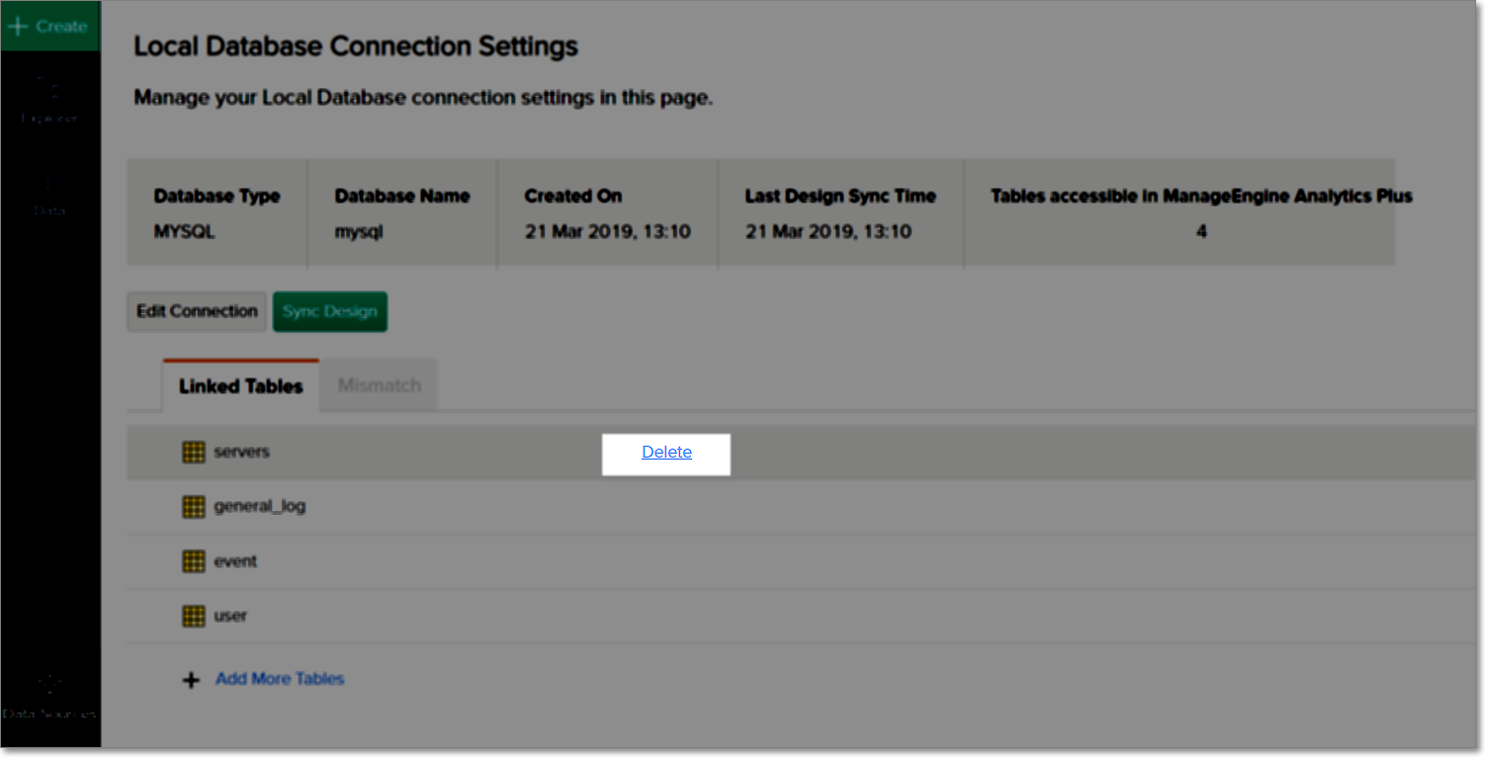
Task: Click the event table icon
Action: click(194, 561)
